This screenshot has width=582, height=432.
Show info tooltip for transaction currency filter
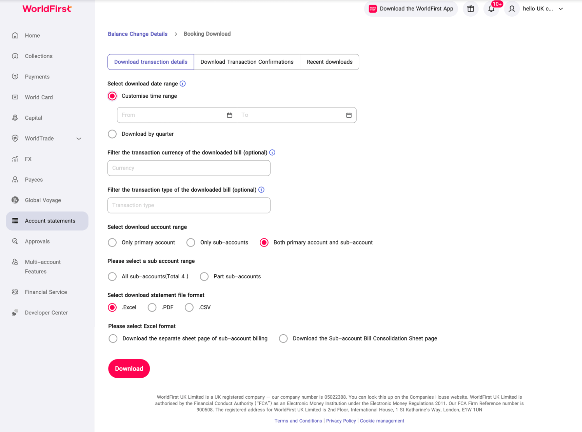[x=272, y=153]
